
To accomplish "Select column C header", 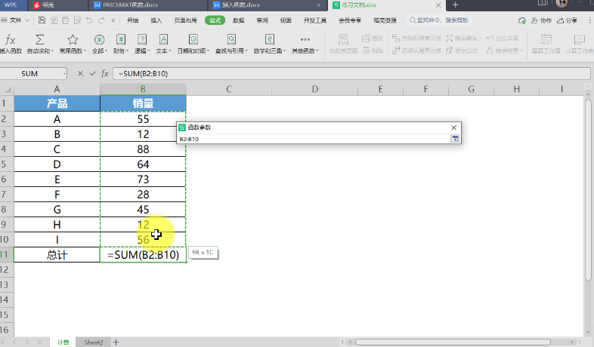I will (x=229, y=89).
